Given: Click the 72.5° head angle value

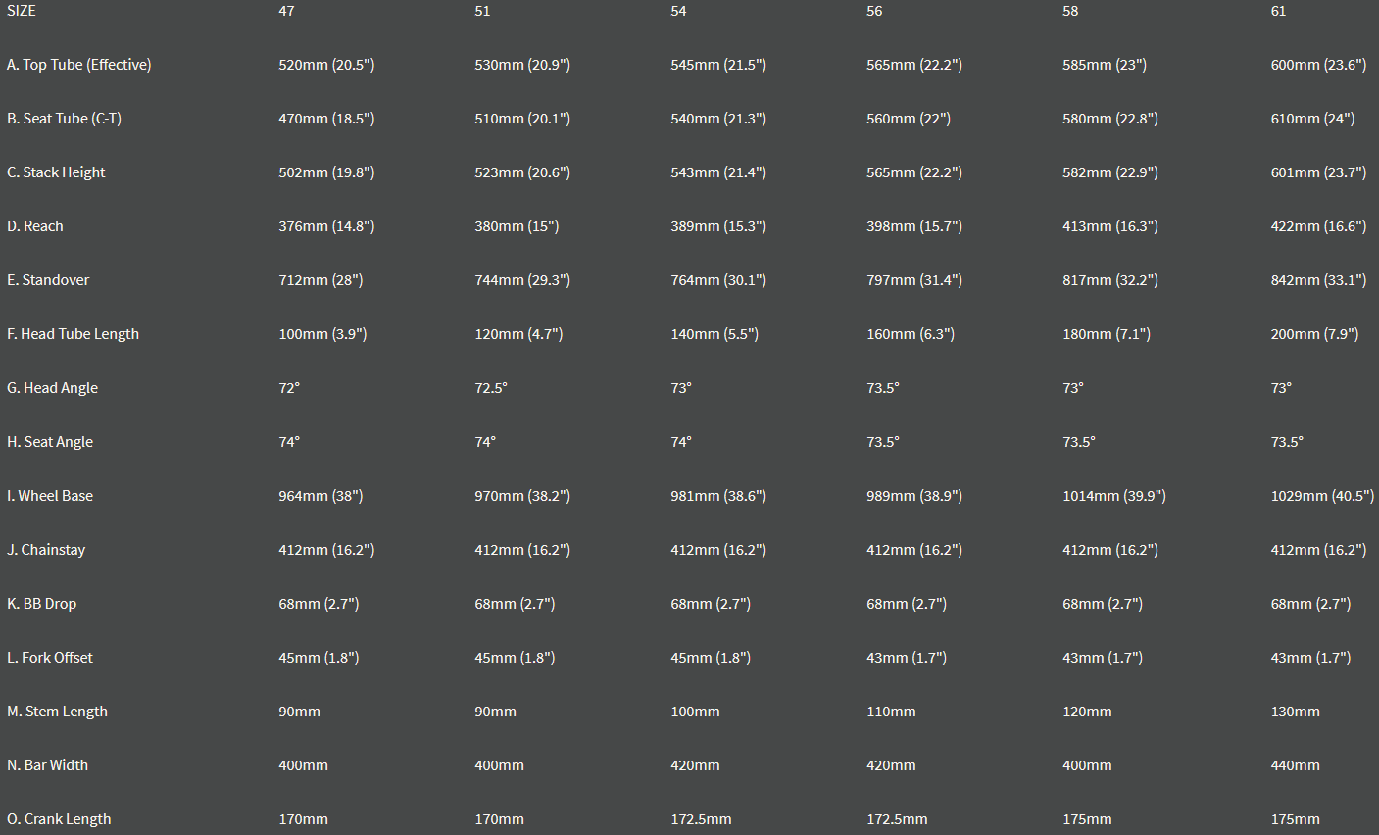Looking at the screenshot, I should (x=491, y=388).
